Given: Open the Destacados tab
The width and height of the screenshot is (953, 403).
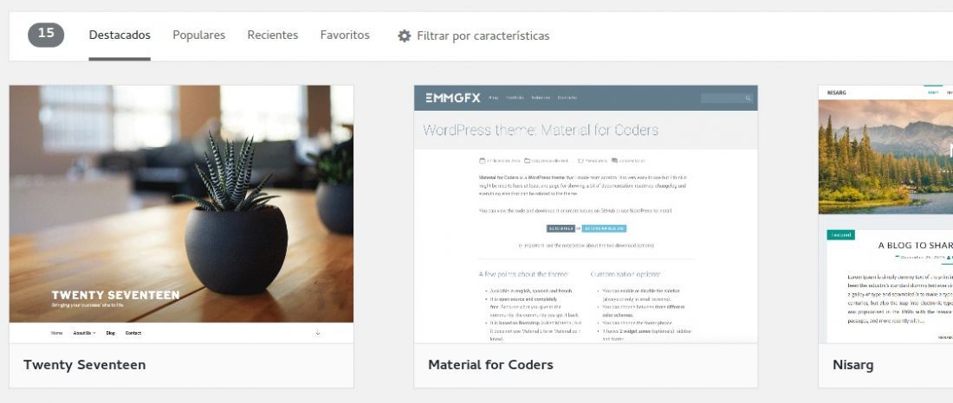Looking at the screenshot, I should 120,35.
